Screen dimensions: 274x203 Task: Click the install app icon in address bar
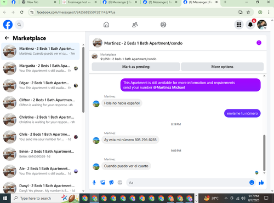241,12
